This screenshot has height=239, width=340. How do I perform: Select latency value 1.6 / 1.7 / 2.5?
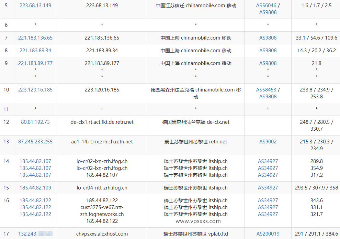(317, 6)
